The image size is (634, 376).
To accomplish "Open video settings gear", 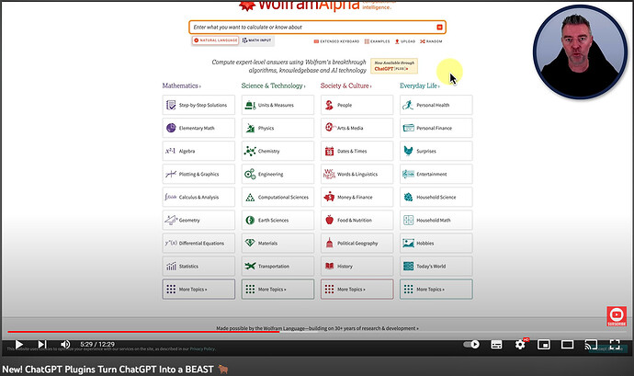I will click(x=520, y=345).
